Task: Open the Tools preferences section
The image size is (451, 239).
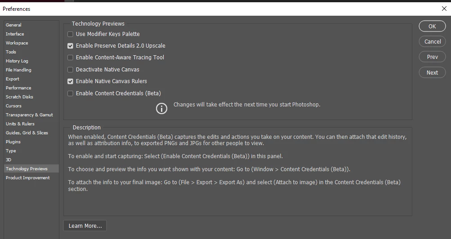Action: [31, 52]
